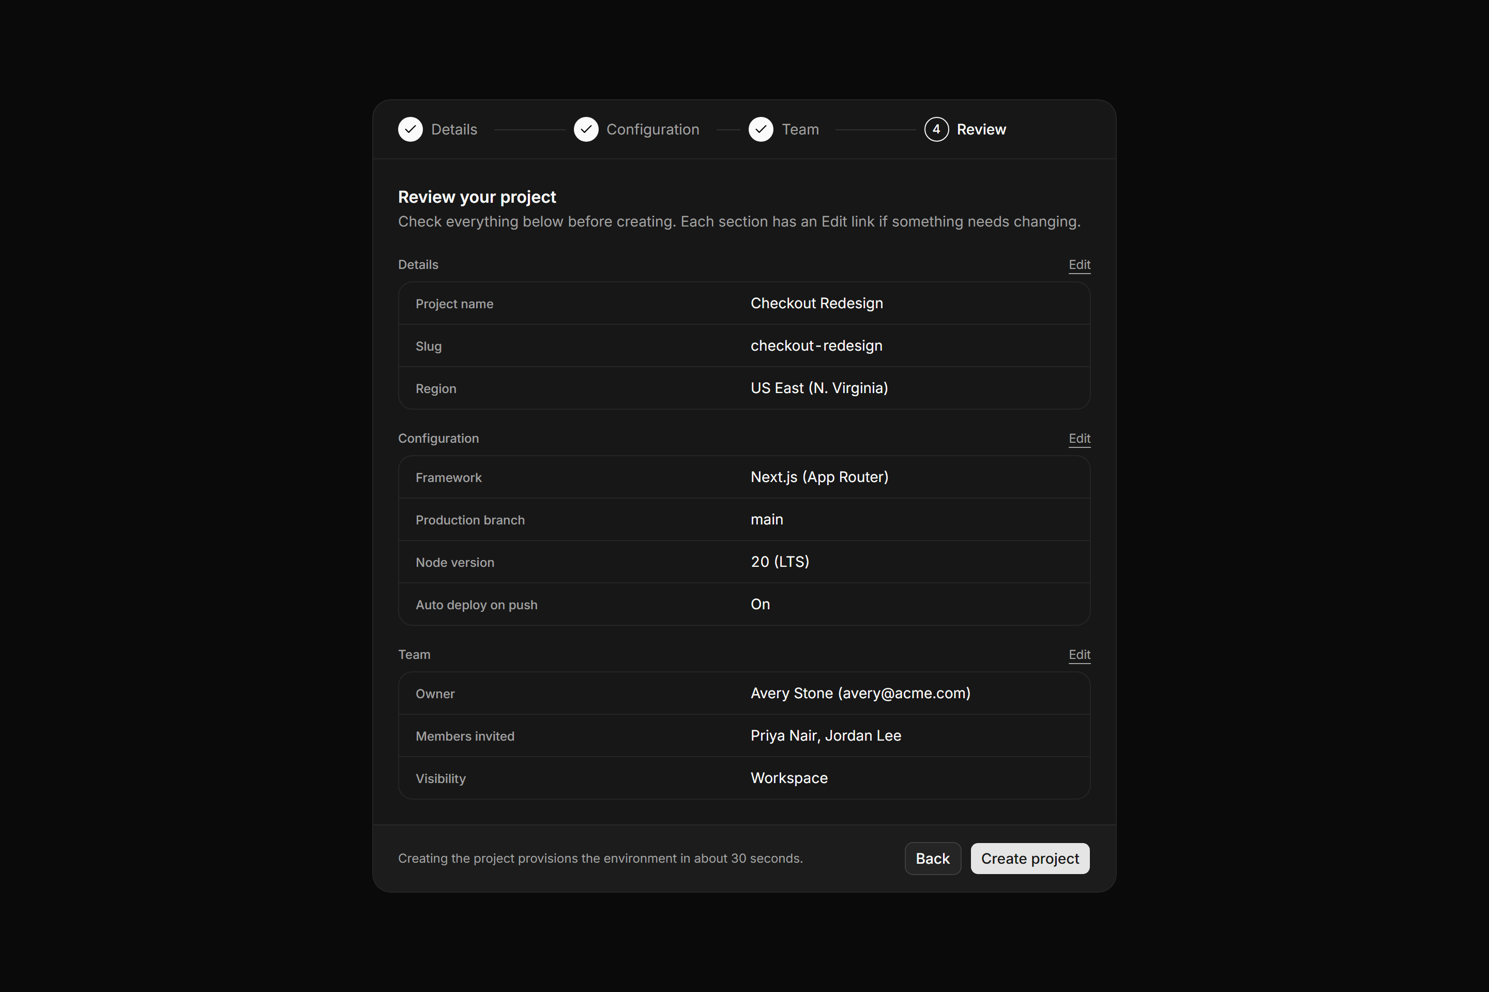Go to the Team step label
Image resolution: width=1489 pixels, height=992 pixels.
800,130
